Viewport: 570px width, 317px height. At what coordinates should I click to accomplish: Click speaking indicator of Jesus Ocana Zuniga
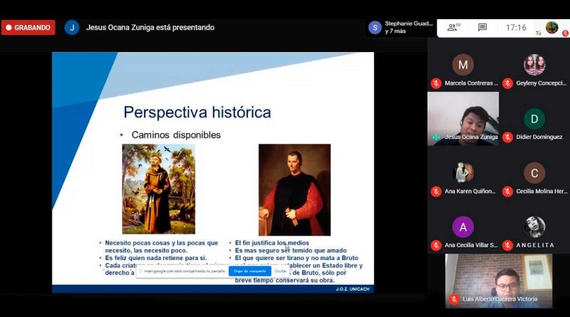click(x=436, y=137)
